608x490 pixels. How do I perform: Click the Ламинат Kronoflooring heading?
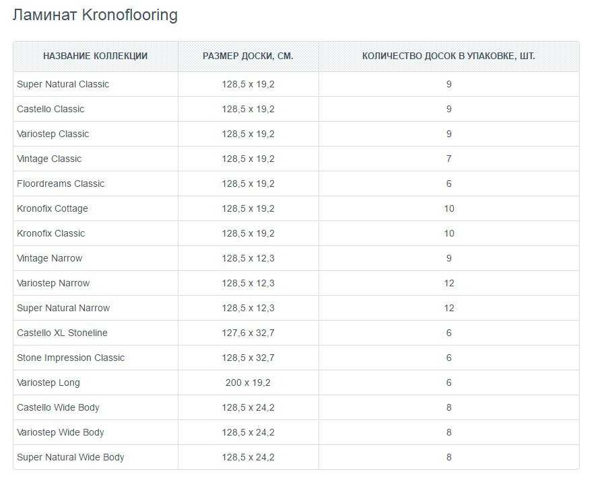point(95,15)
